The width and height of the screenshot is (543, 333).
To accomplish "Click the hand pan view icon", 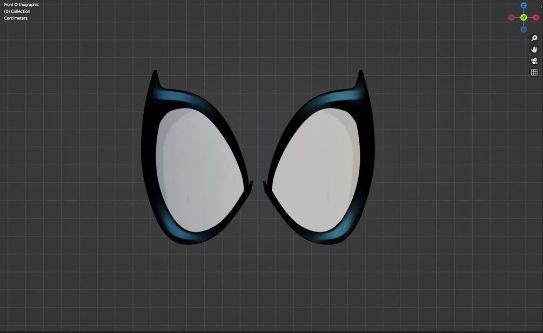I will [534, 50].
